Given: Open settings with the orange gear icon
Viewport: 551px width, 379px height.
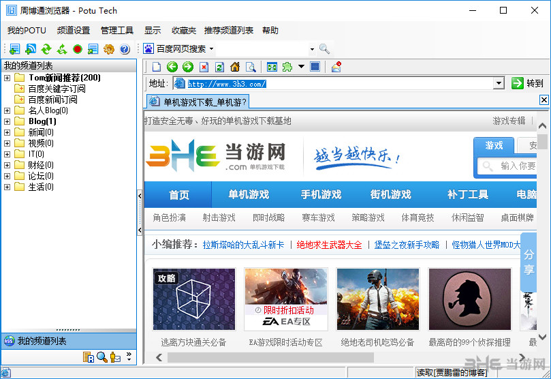Looking at the screenshot, I should [108, 49].
